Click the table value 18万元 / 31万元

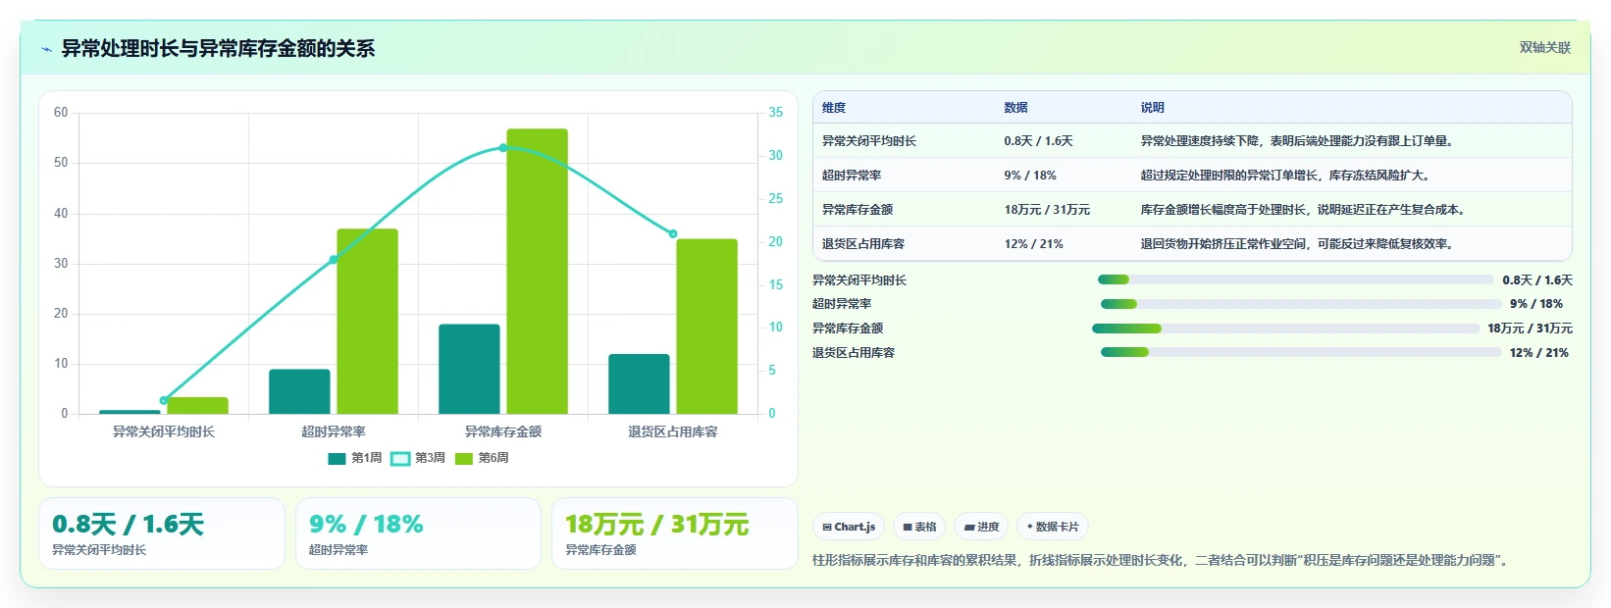coord(1047,210)
